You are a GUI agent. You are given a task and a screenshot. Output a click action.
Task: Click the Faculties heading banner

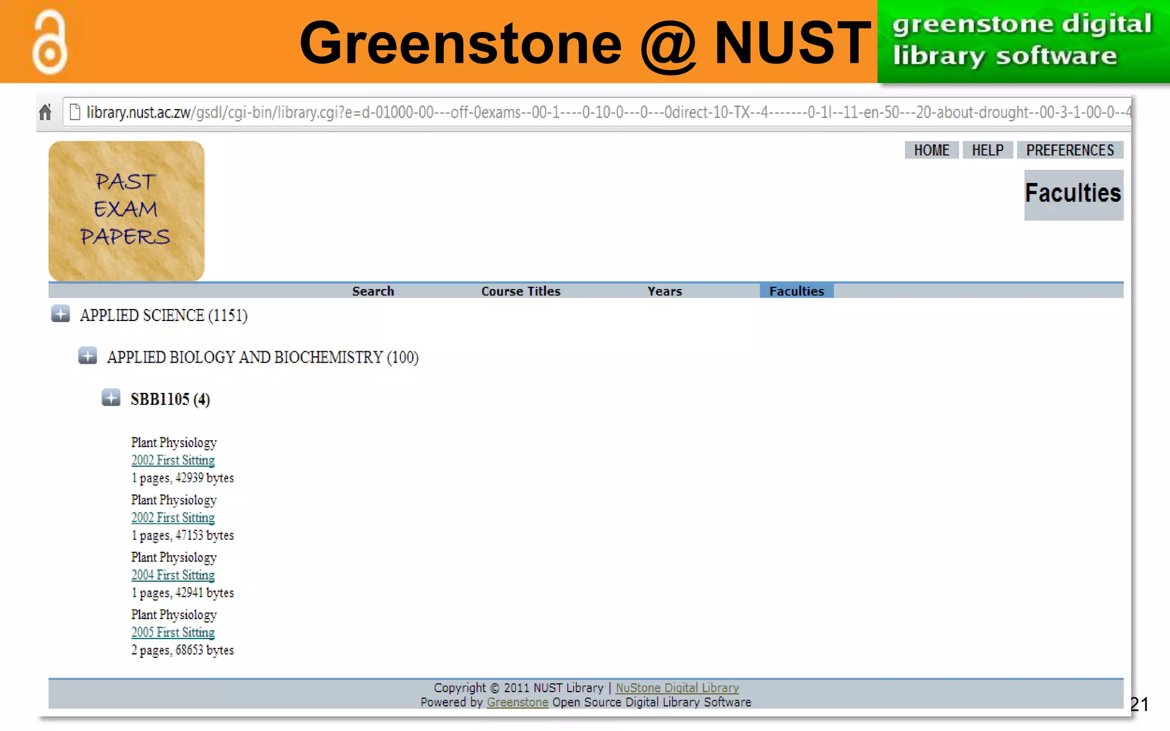coord(1073,194)
